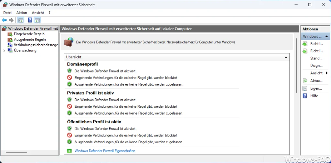This screenshot has width=331, height=163.
Task: Click the Privates Profil ist aktiv heading
Action: pyautogui.click(x=91, y=93)
